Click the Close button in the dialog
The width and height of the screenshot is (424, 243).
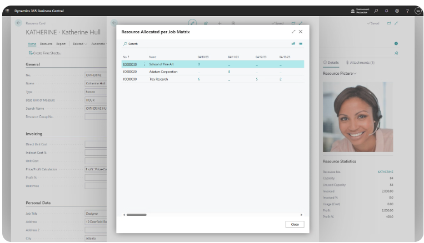pos(295,224)
